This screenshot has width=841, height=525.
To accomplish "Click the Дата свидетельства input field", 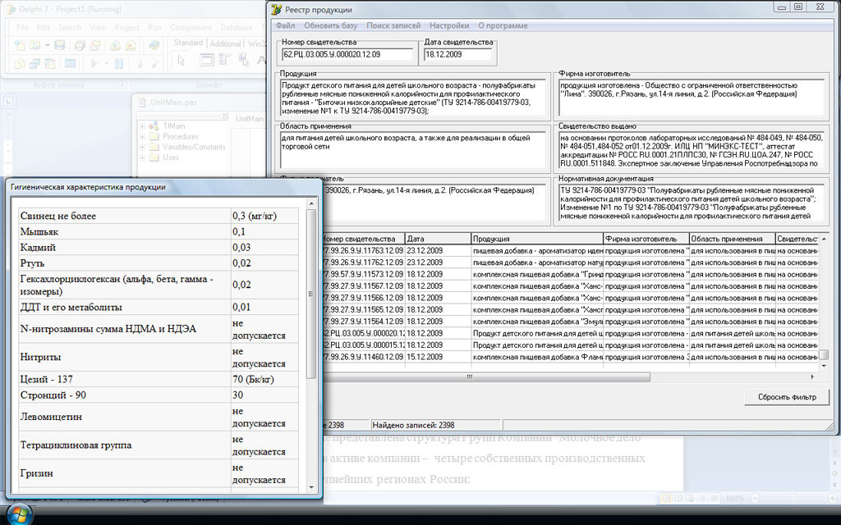I will 457,55.
